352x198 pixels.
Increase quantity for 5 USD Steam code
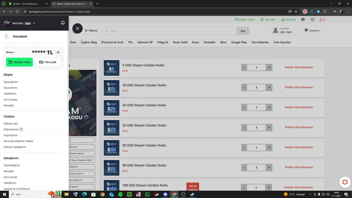pos(269,67)
